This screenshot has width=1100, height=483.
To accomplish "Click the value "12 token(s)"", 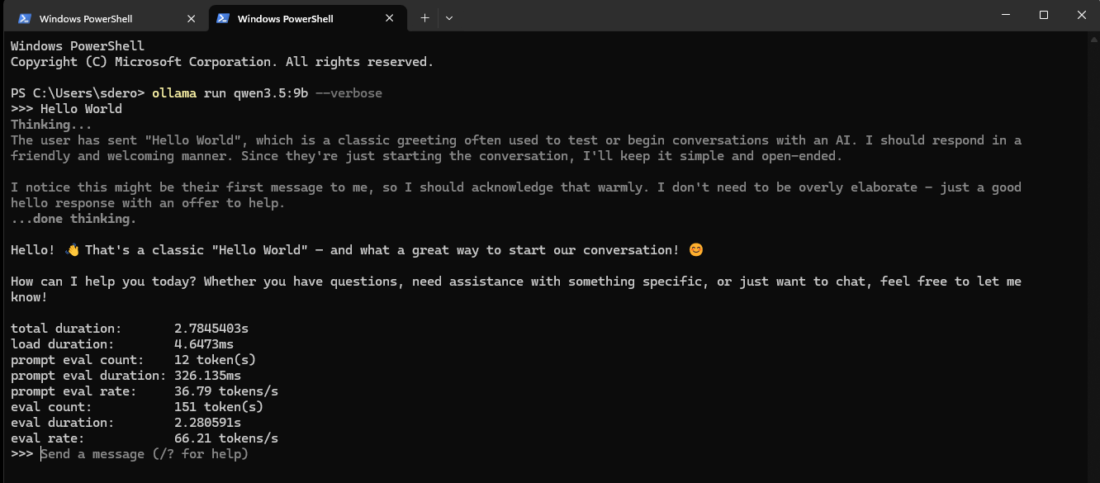I will 215,360.
